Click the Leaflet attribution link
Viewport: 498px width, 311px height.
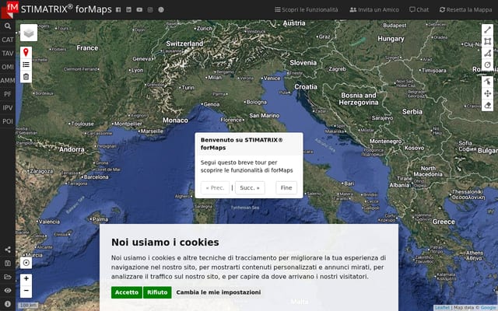coord(443,308)
